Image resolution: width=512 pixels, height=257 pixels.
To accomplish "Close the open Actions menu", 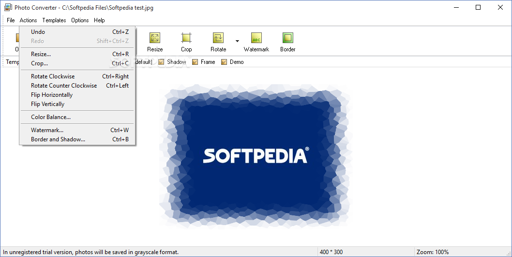I will point(29,20).
